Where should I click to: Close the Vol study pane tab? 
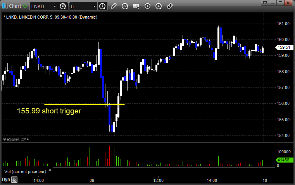50,170
